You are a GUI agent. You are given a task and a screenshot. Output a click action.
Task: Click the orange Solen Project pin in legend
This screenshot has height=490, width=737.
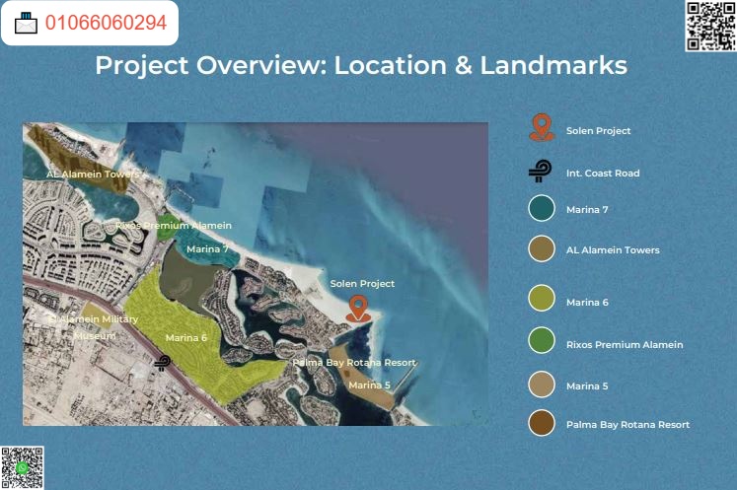[542, 127]
